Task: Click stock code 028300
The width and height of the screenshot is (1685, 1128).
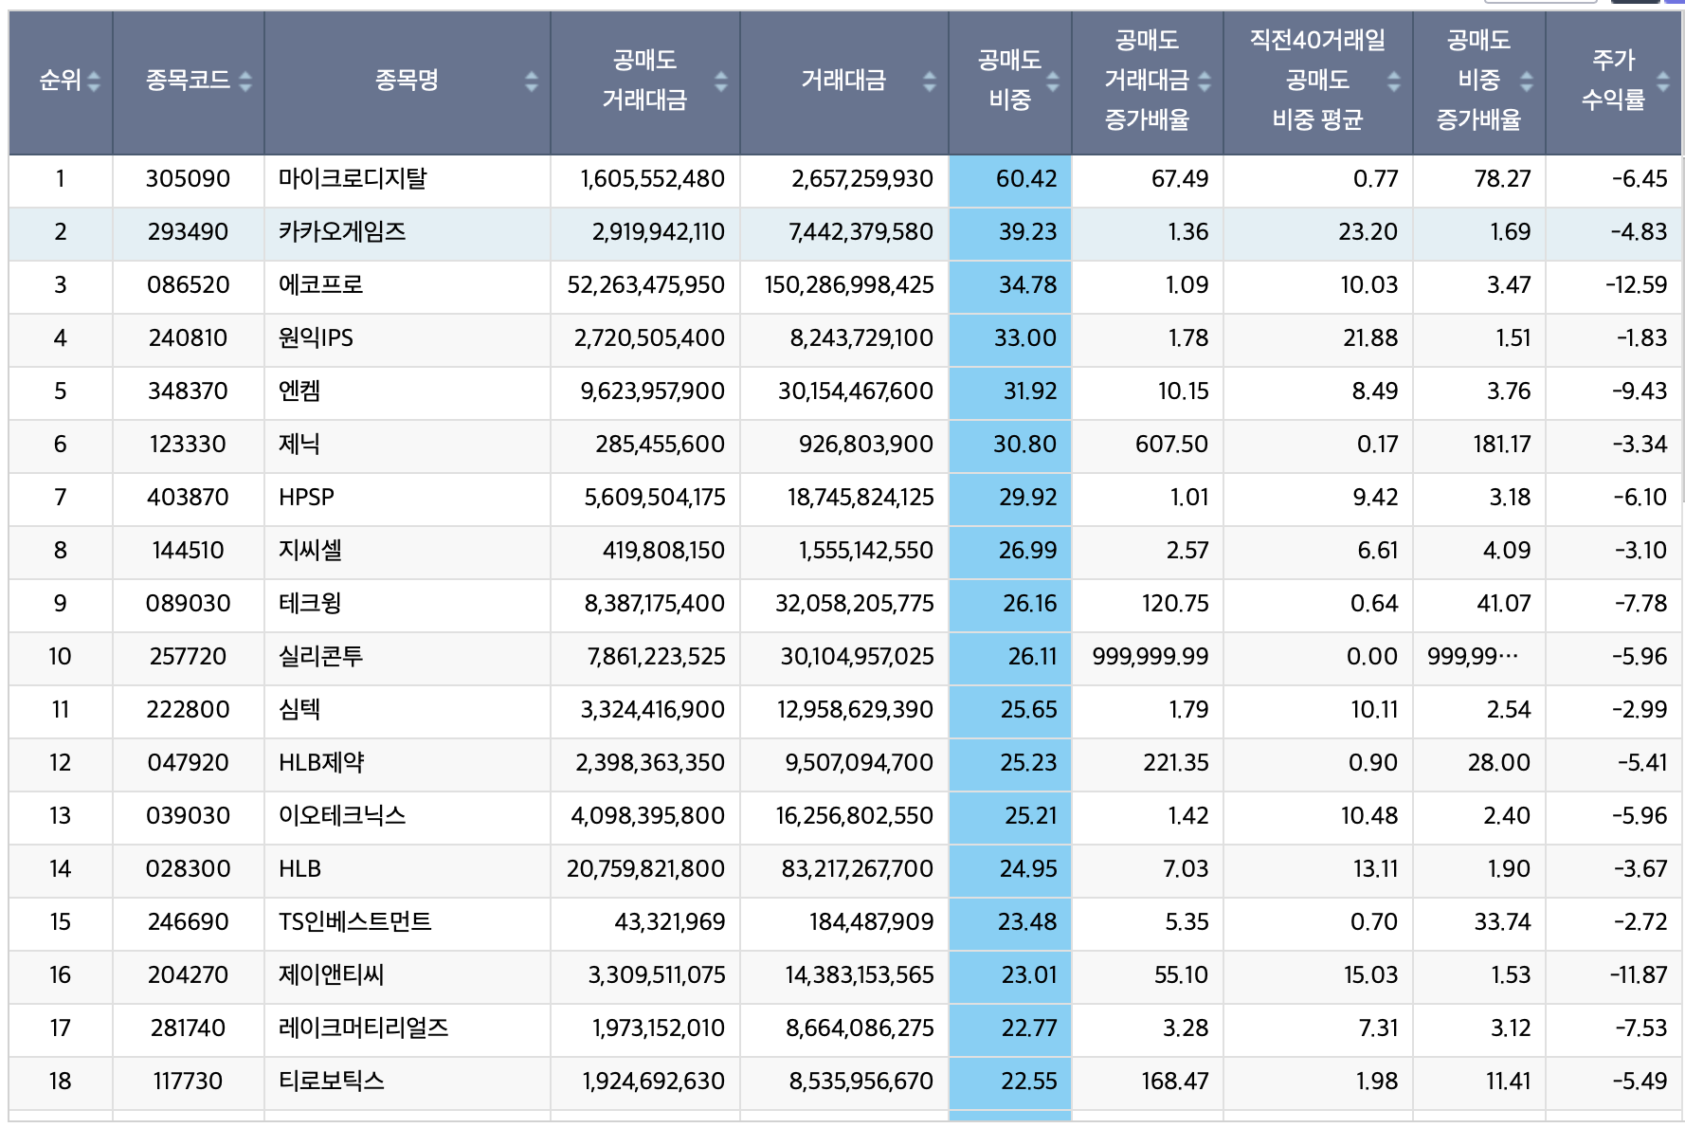Action: [x=188, y=868]
